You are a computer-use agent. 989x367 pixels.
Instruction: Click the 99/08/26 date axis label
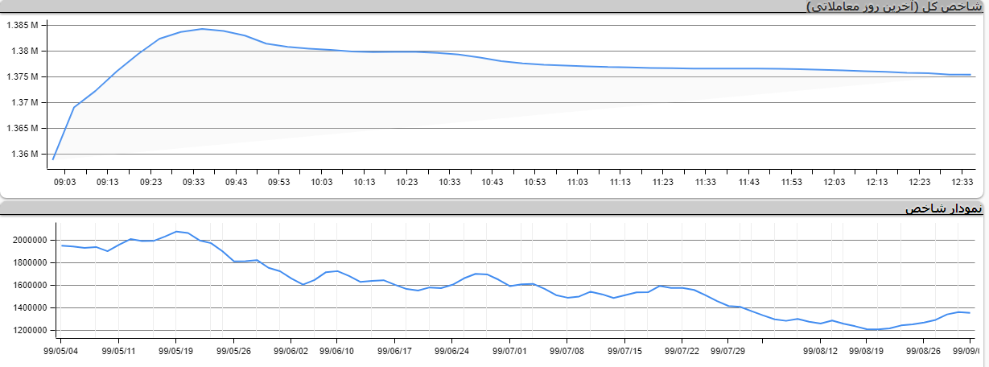tap(924, 351)
